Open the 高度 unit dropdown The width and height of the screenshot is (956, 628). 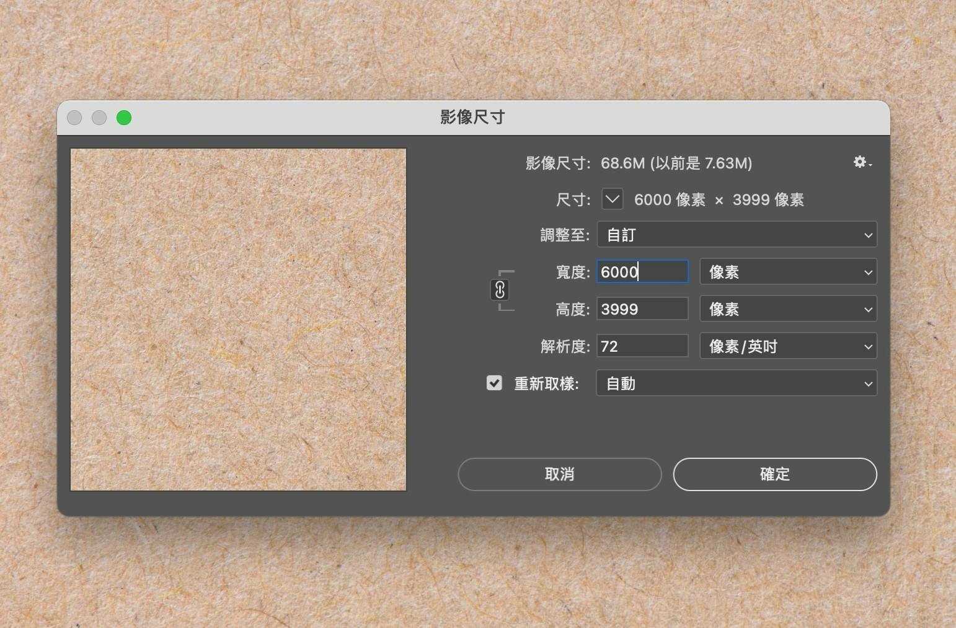[x=788, y=309]
